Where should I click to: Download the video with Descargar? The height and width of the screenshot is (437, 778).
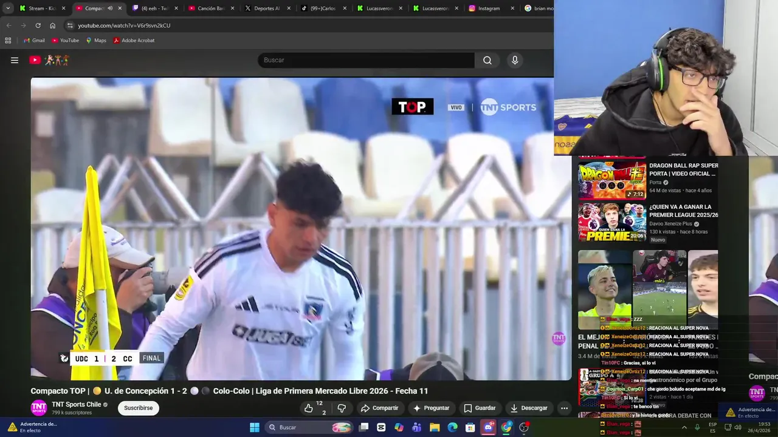[x=529, y=408]
